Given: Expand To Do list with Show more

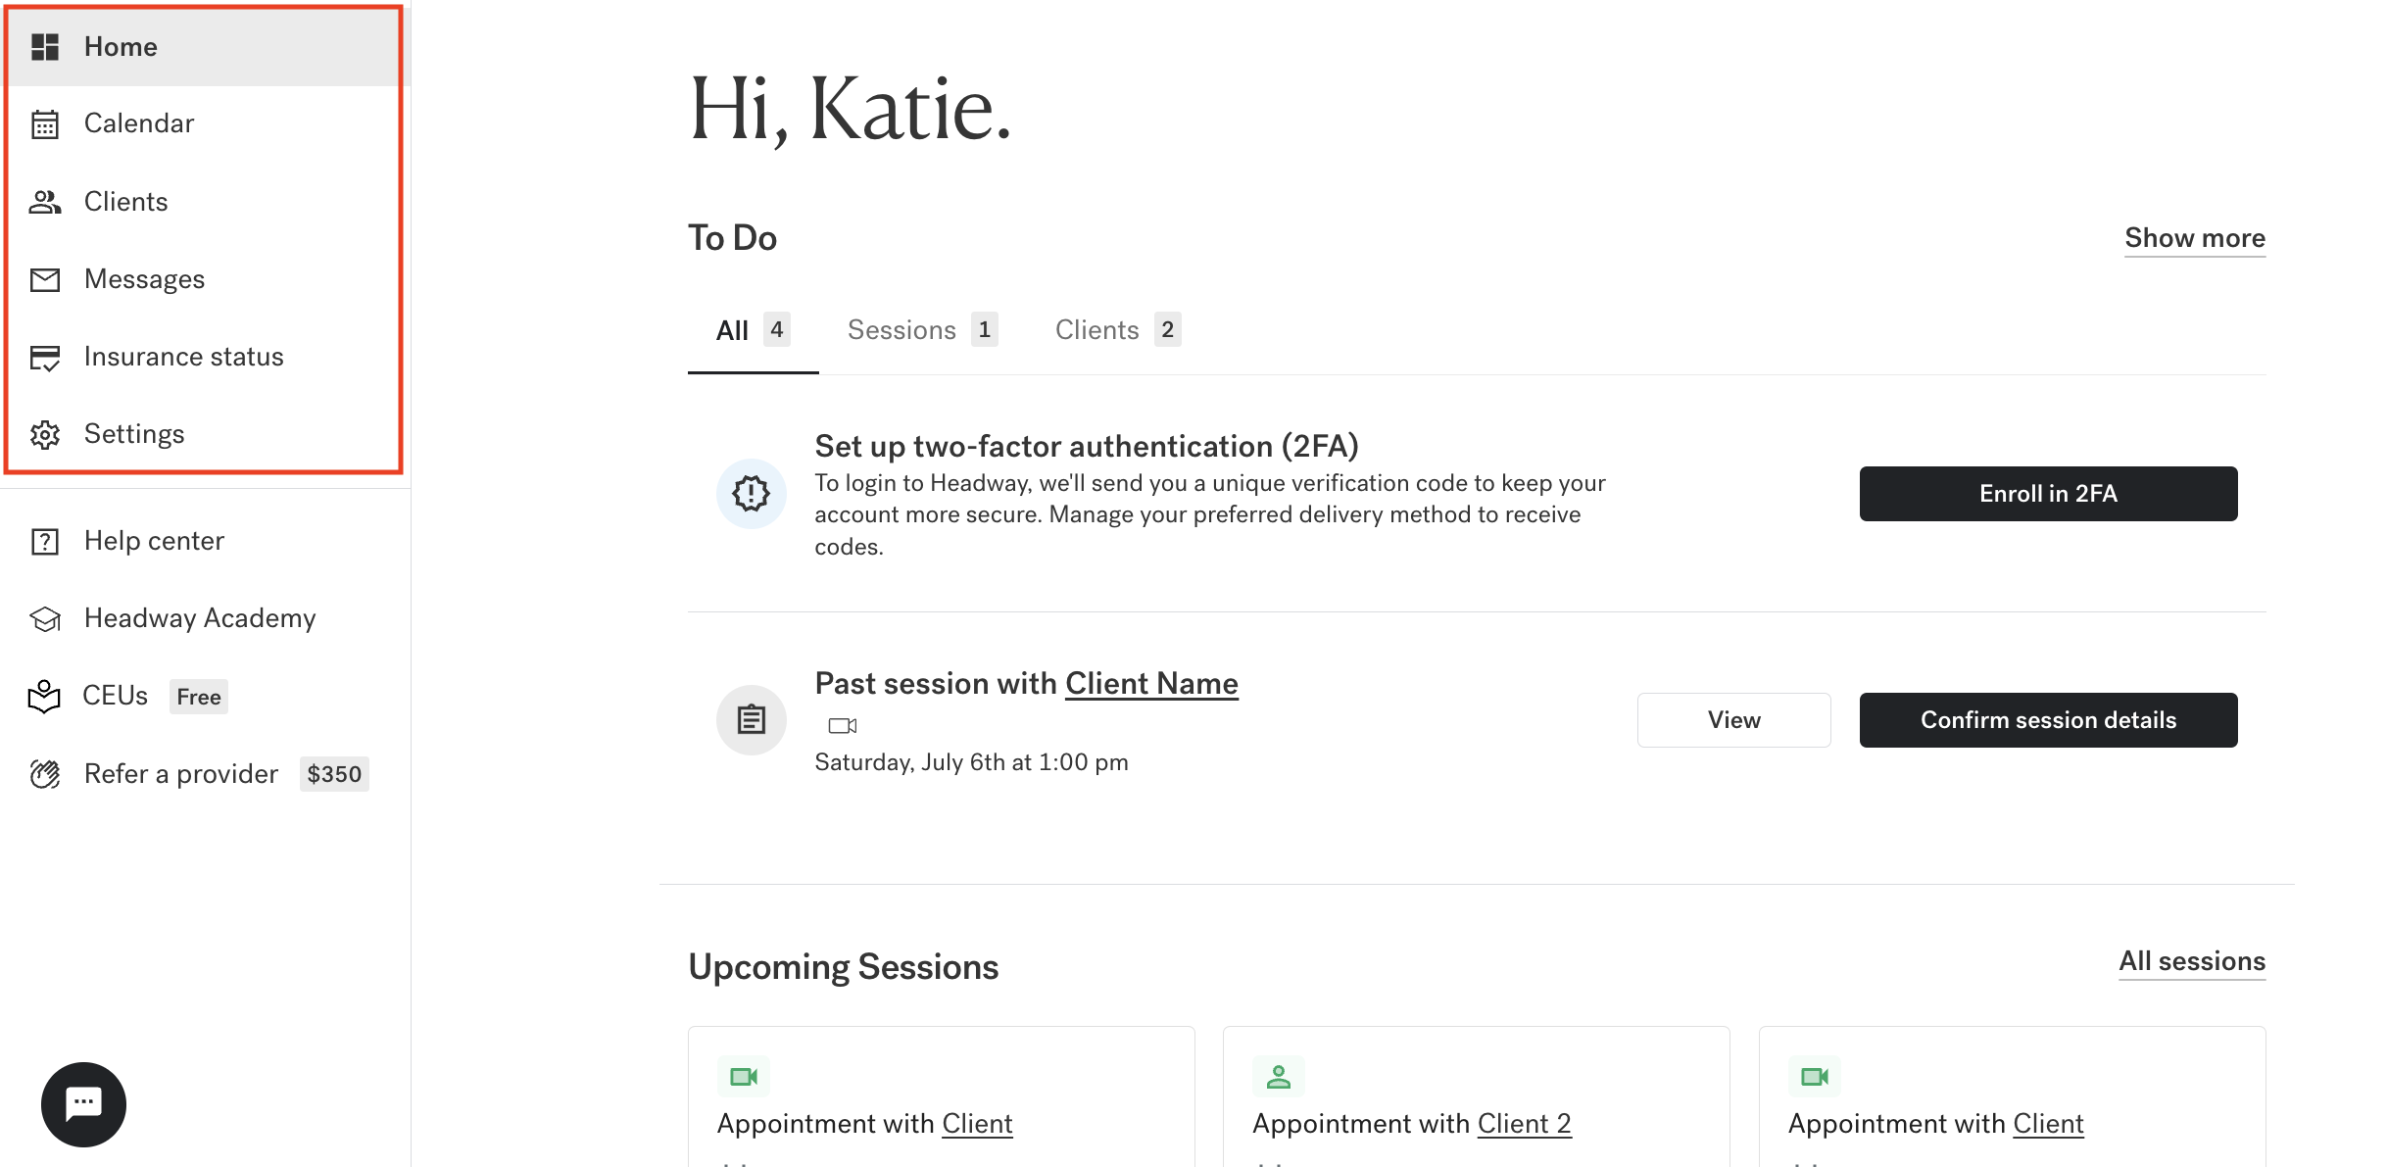Looking at the screenshot, I should click(x=2194, y=238).
